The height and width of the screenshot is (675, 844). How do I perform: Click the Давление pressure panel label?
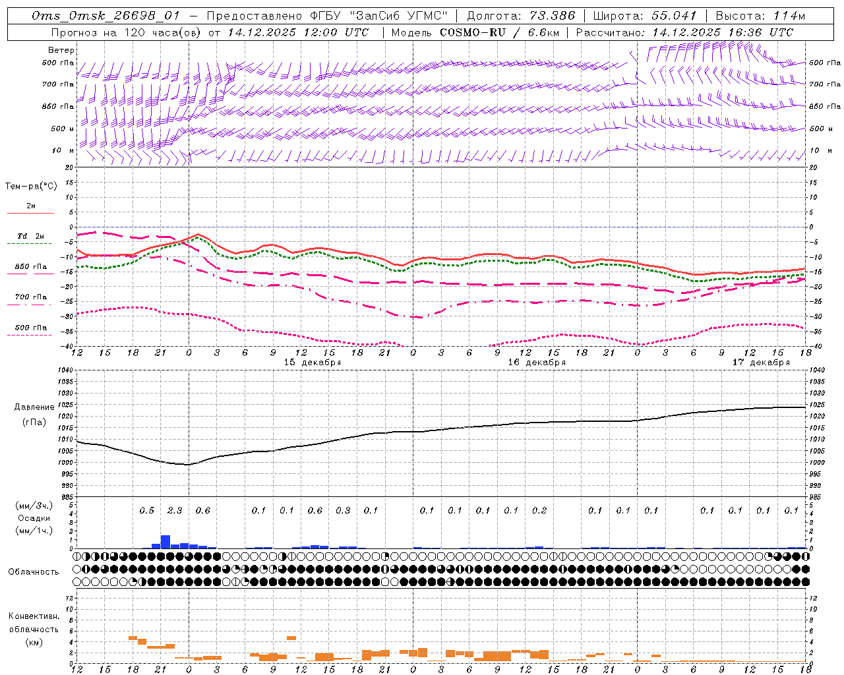point(35,407)
